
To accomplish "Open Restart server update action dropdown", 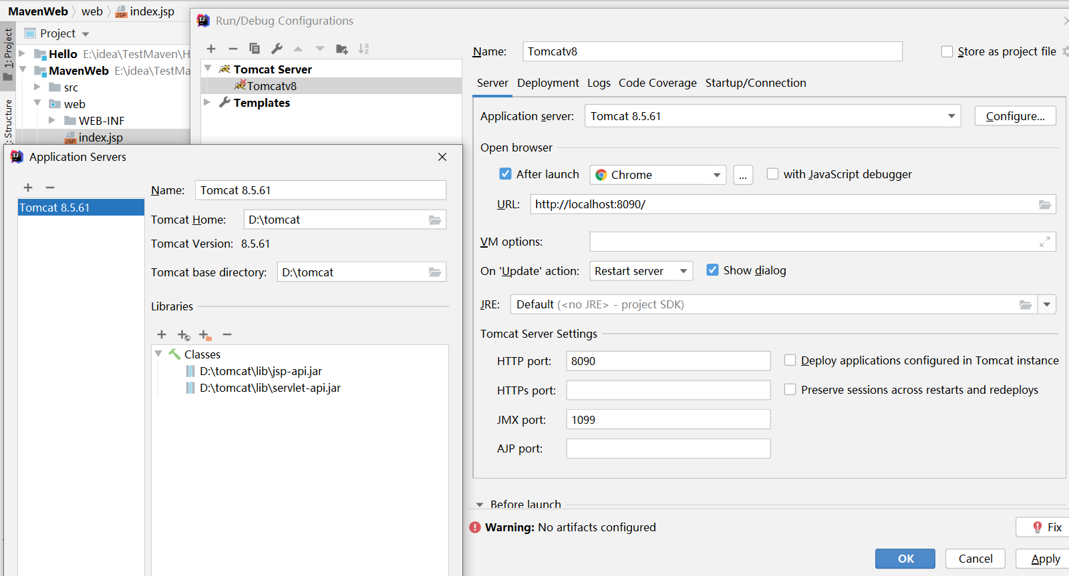I will coord(641,271).
